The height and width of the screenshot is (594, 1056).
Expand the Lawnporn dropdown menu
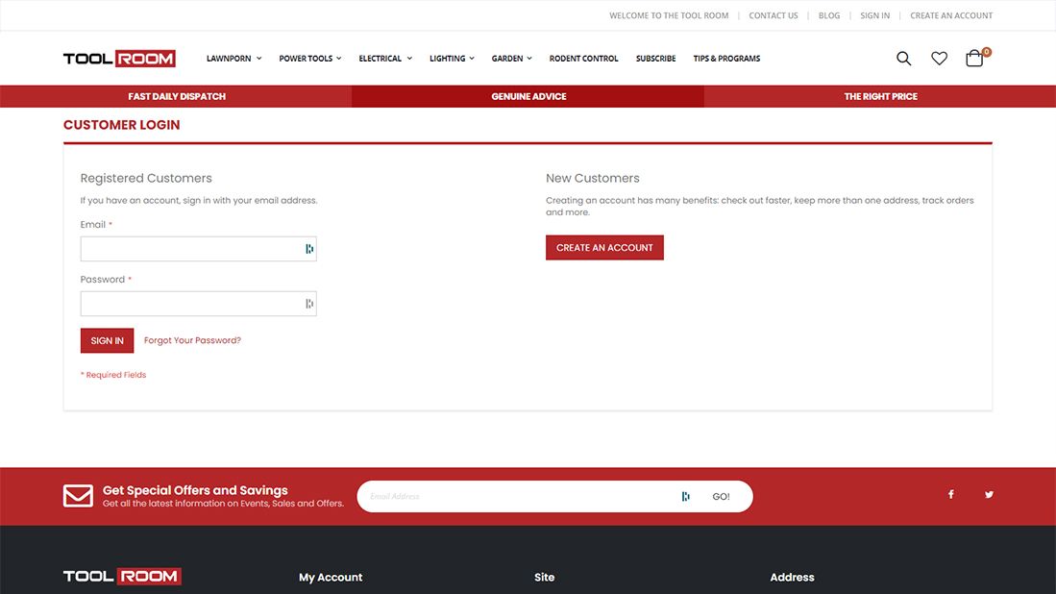233,59
